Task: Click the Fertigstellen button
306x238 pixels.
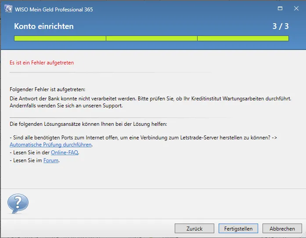Action: point(238,228)
